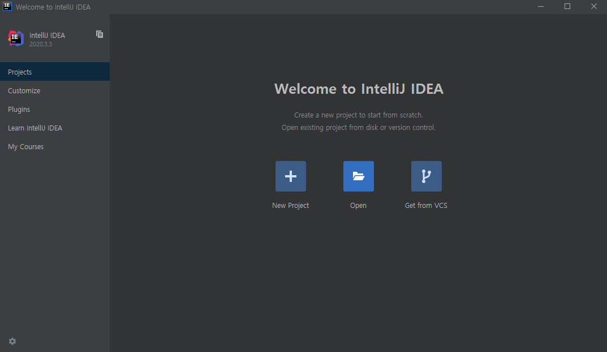Maximize the Welcome window
The width and height of the screenshot is (607, 352).
pos(567,7)
